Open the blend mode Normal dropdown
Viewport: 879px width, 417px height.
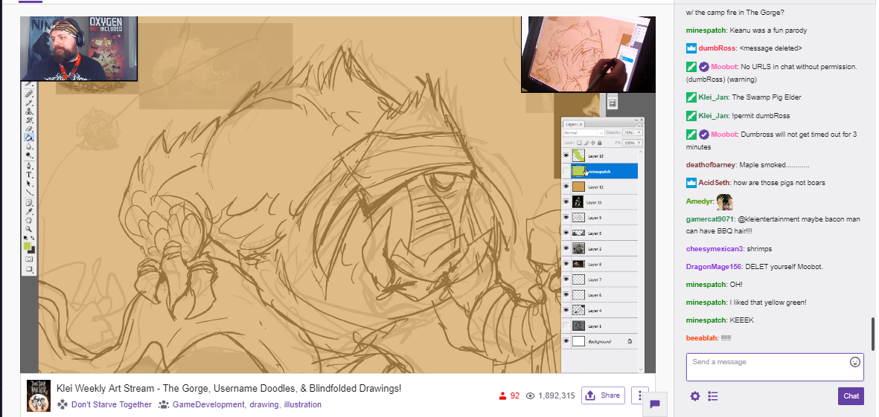click(583, 132)
